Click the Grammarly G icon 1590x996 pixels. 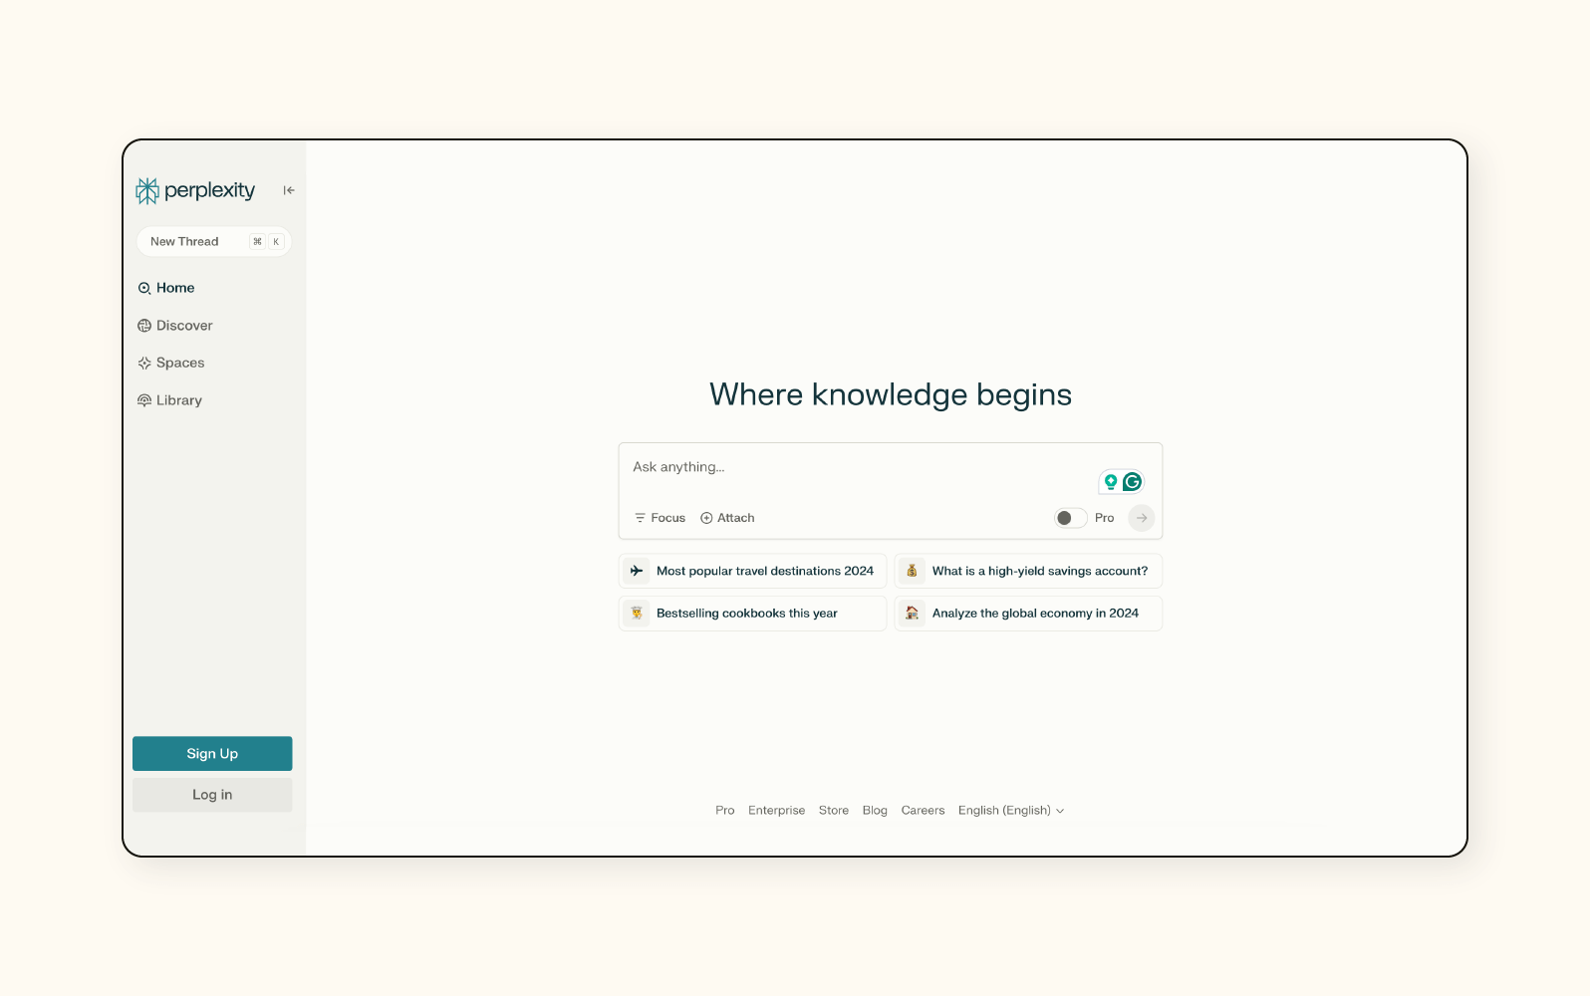1132,482
